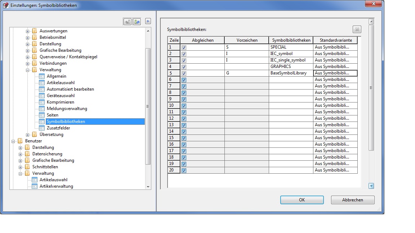Toggle Abgleichen checkbox in row 20
The image size is (415, 233).
(184, 170)
